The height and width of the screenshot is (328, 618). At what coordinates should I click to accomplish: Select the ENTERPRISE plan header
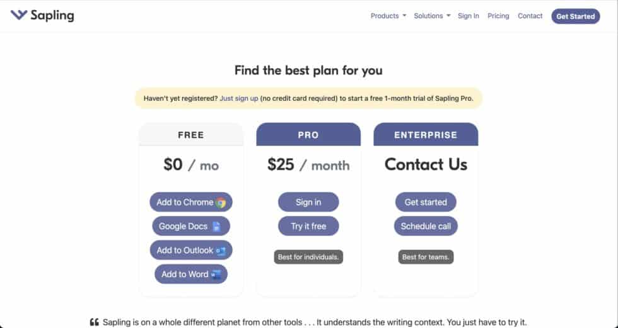pyautogui.click(x=426, y=135)
